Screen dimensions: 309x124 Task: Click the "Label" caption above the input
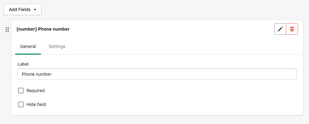(x=23, y=64)
